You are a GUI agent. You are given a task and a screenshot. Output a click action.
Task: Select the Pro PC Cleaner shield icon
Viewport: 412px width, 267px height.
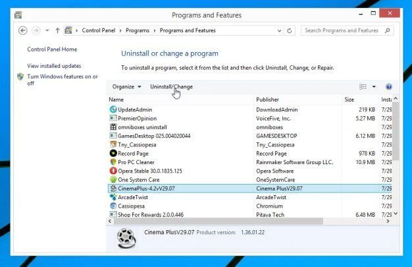pyautogui.click(x=113, y=162)
